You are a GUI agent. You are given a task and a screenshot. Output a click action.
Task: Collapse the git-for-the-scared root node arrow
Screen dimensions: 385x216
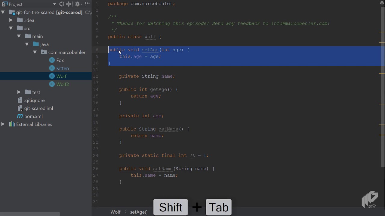[3, 12]
